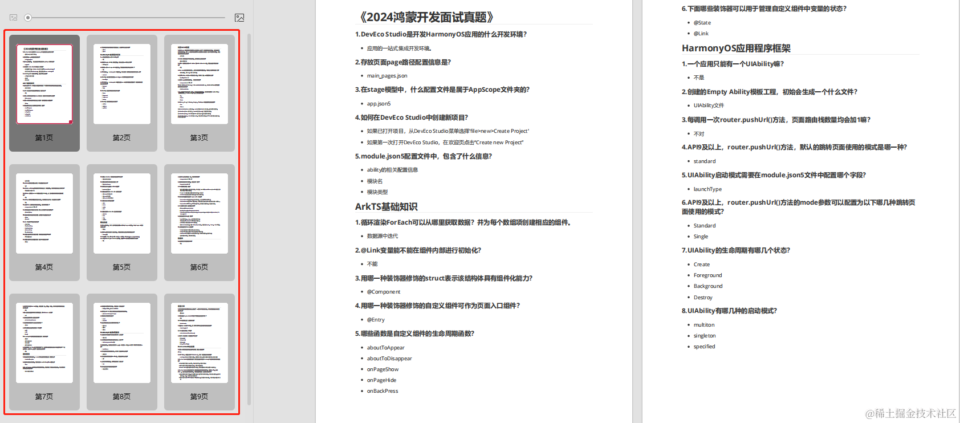Click the answer launchType
The image size is (960, 423).
pyautogui.click(x=707, y=189)
